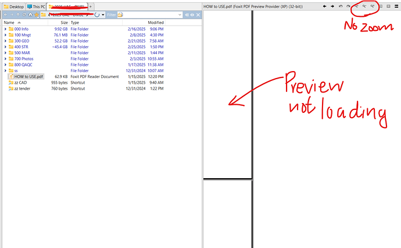Sort file list by Size column
401x248 pixels.
(x=58, y=23)
